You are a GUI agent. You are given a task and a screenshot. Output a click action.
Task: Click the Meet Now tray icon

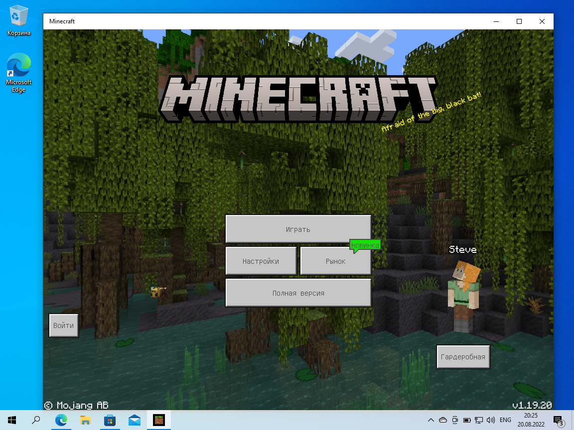tap(455, 420)
